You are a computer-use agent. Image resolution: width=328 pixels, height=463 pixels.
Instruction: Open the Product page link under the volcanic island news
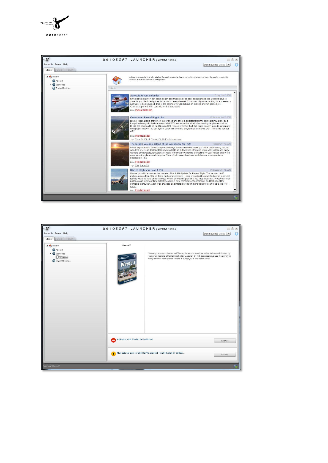click(x=143, y=162)
